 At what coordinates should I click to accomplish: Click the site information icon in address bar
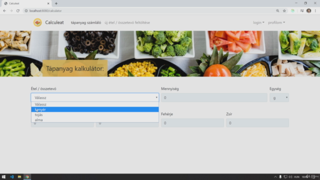coord(26,11)
